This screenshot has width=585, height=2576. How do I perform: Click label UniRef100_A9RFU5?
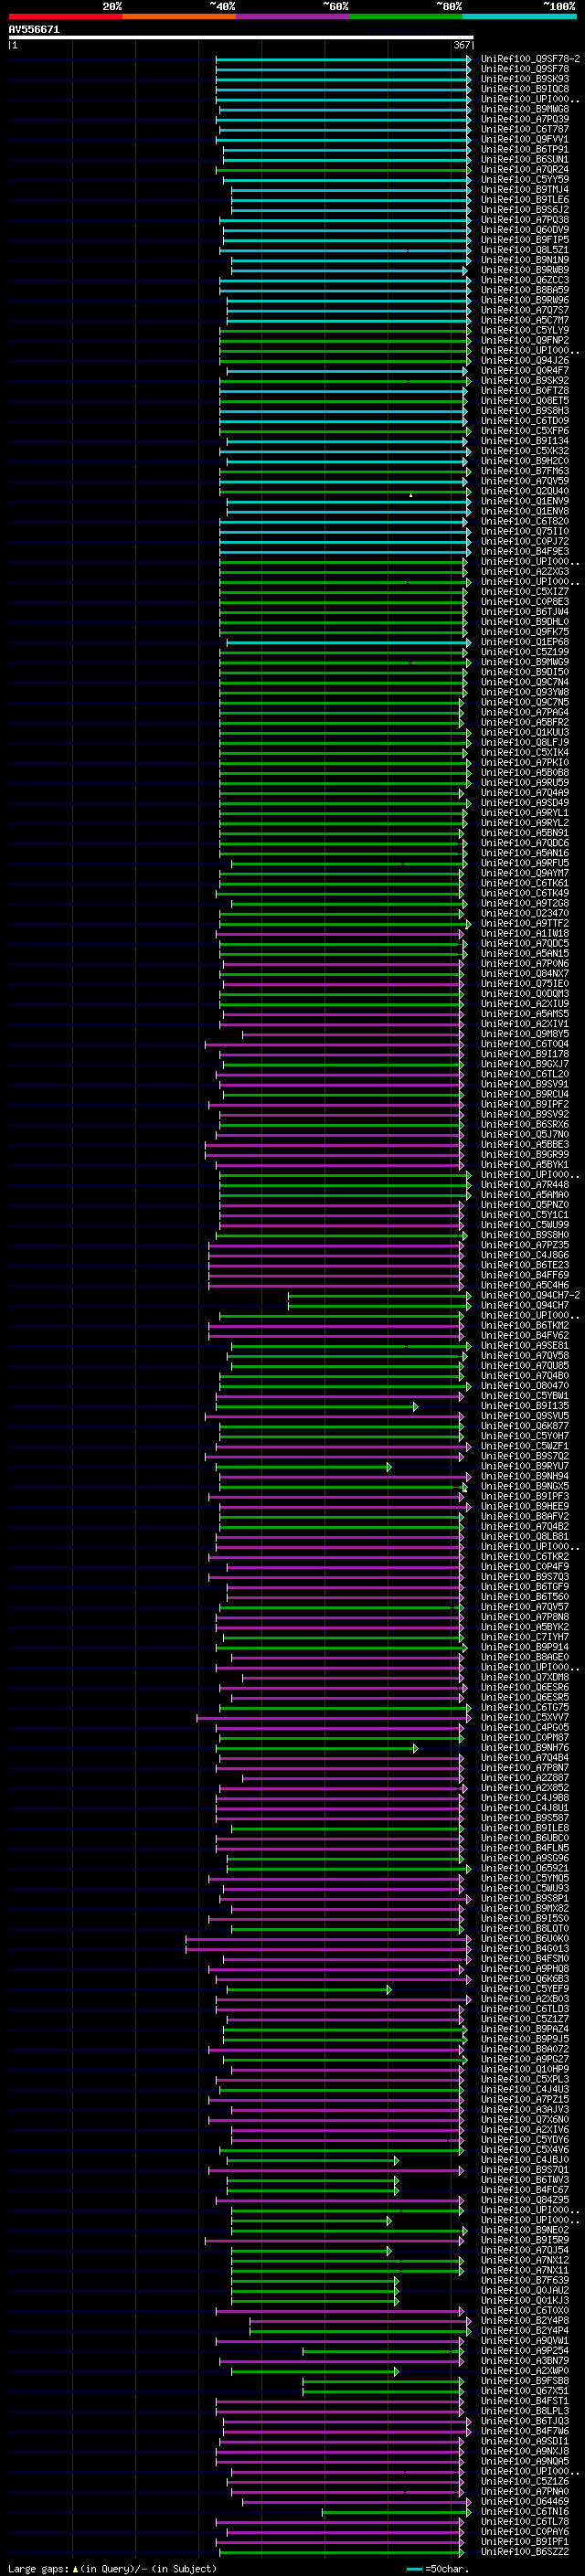click(525, 863)
